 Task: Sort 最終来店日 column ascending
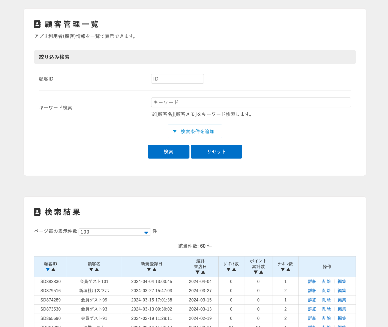click(203, 272)
